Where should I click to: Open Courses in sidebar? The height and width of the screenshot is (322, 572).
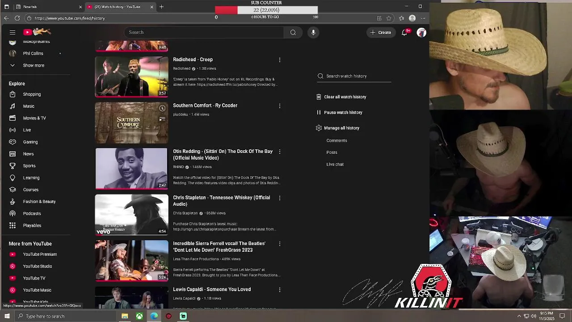[31, 190]
